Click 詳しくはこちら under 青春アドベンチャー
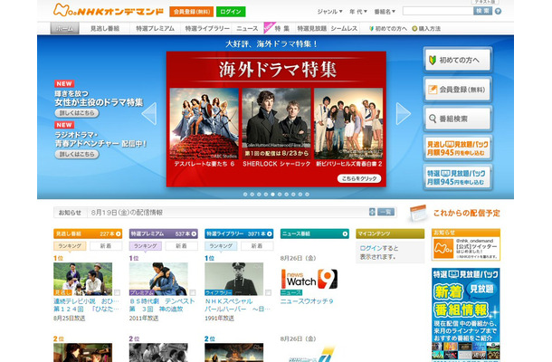The width and height of the screenshot is (552, 362). pyautogui.click(x=77, y=154)
